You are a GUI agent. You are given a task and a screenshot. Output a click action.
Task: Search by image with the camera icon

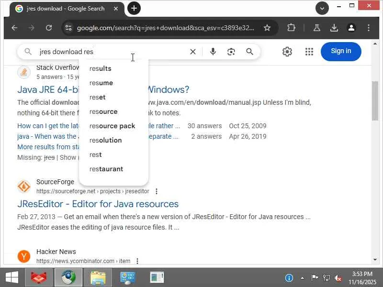tap(231, 52)
